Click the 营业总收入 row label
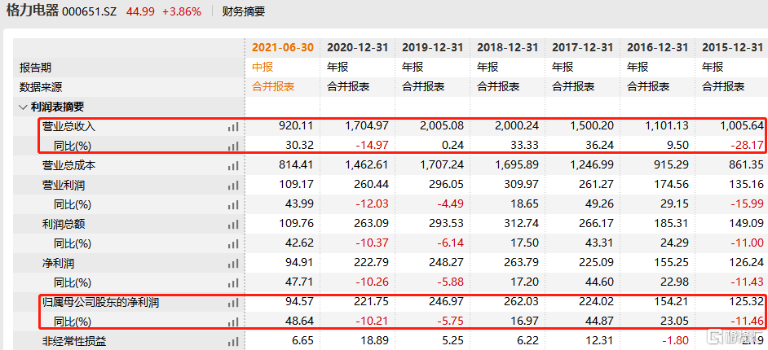Viewport: 768px width, 350px height. click(69, 127)
